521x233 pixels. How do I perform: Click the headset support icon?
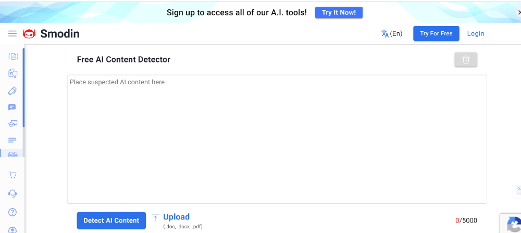pyautogui.click(x=13, y=193)
